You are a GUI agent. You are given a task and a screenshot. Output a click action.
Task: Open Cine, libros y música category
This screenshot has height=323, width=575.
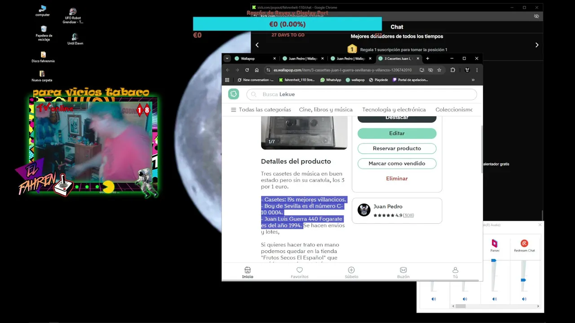point(326,109)
